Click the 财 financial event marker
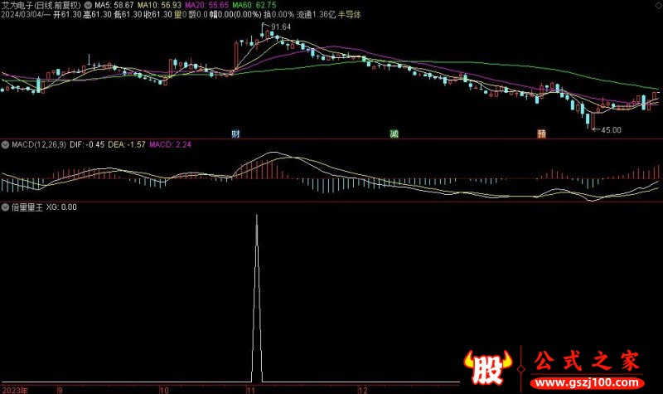Screen dimensions: 663x394 pos(235,133)
